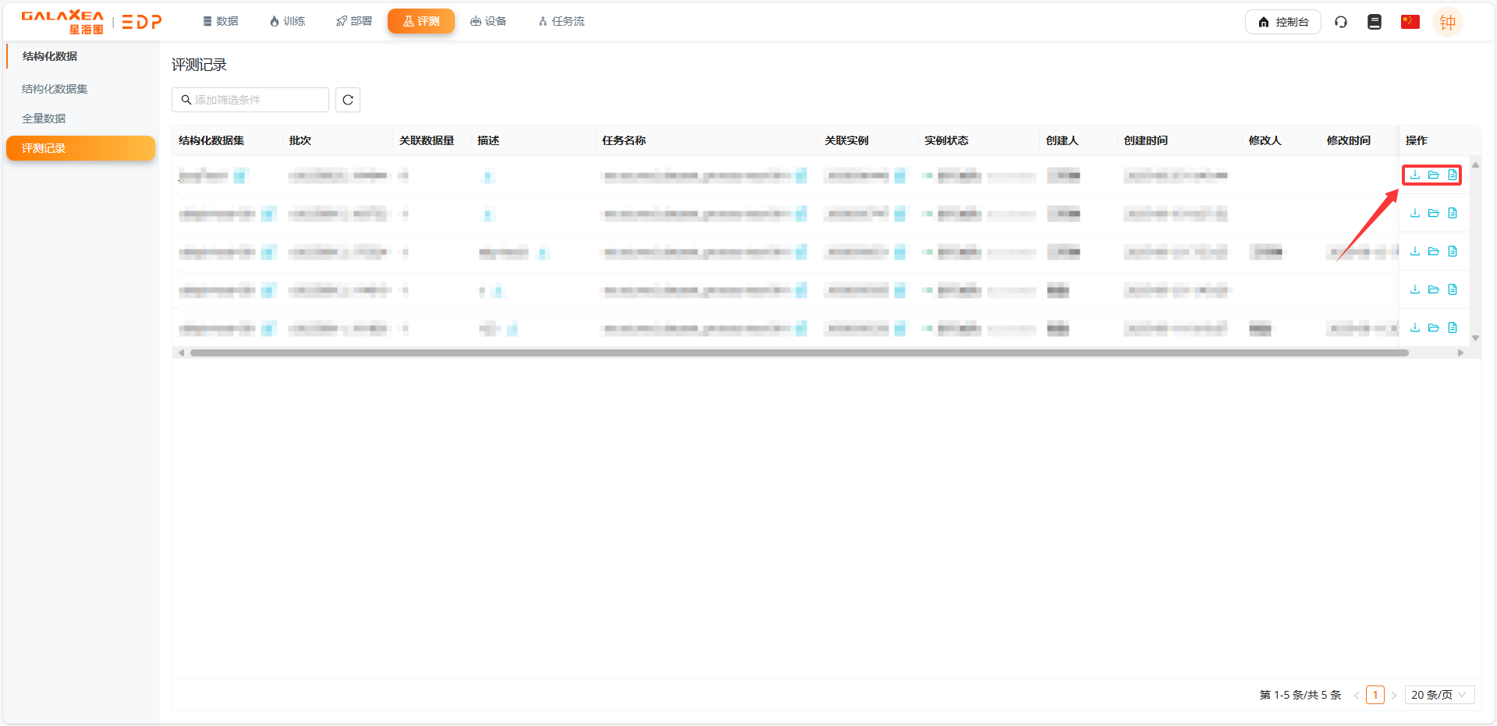Open the 部署 section in the top navigation
Viewport: 1497px width, 726px height.
(353, 21)
